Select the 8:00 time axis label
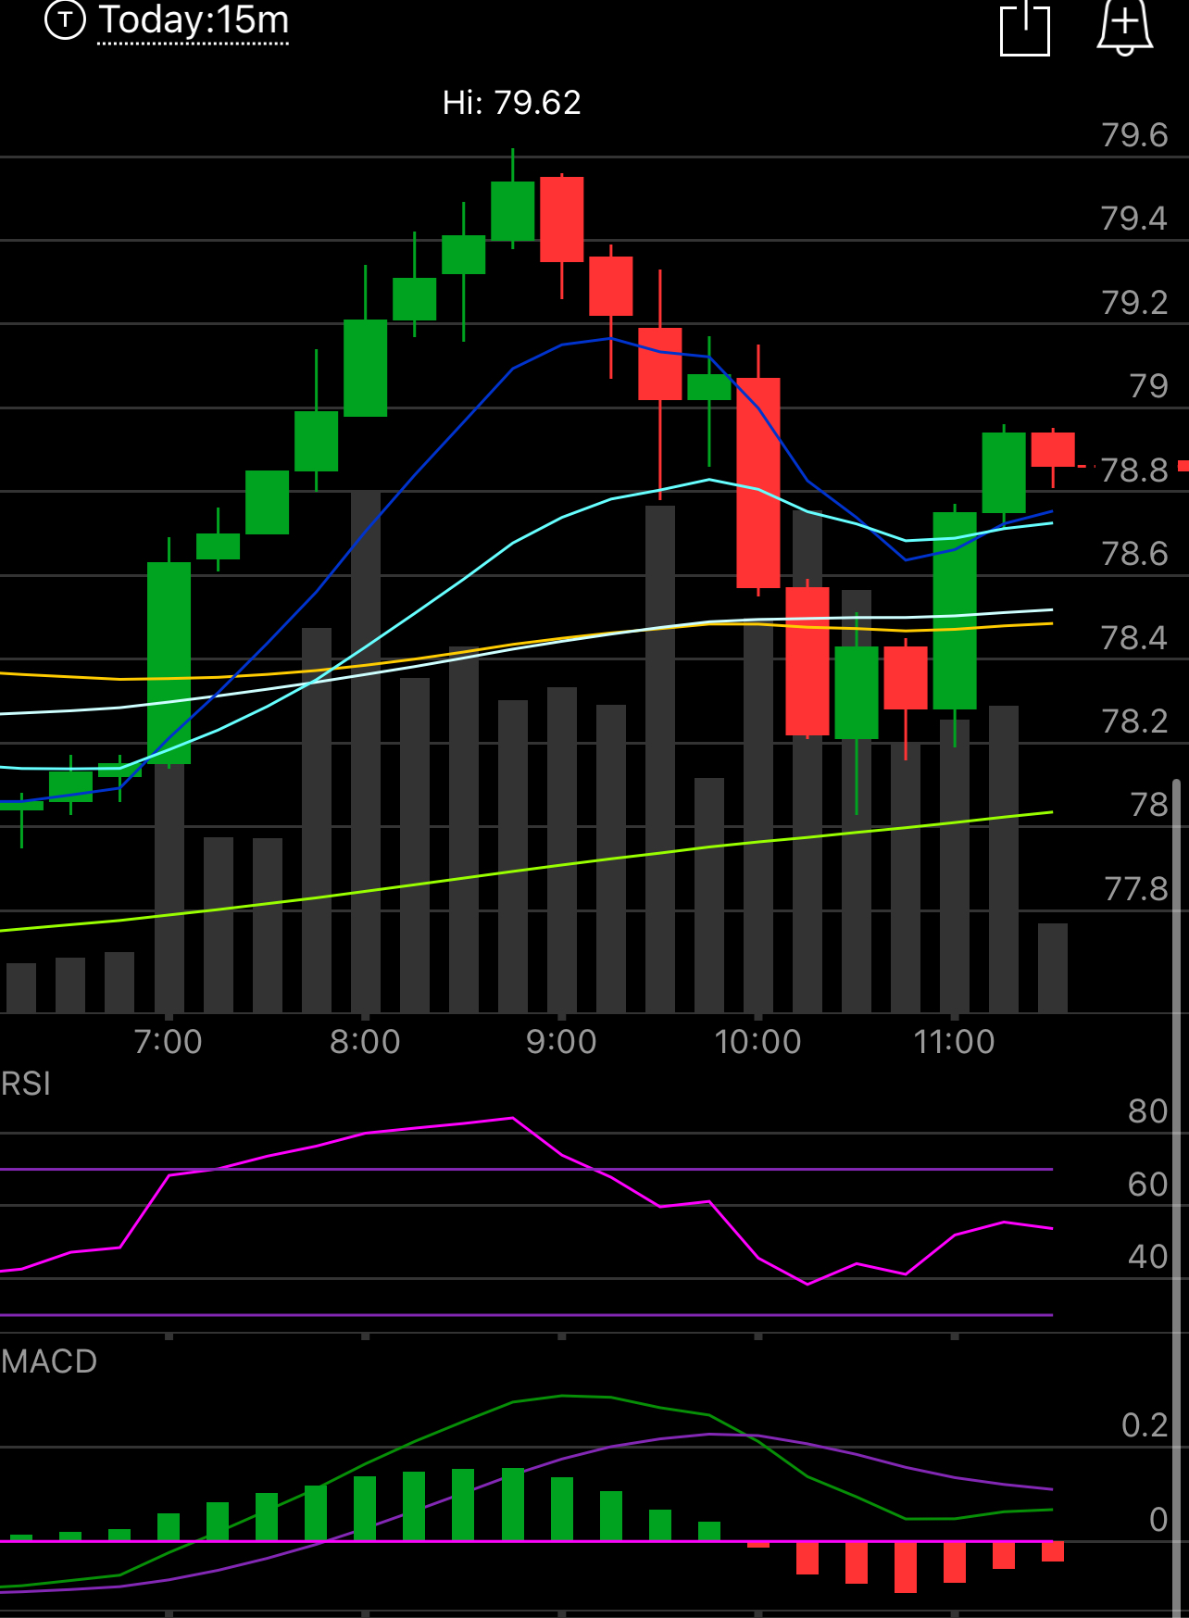This screenshot has height=1618, width=1189. (x=365, y=1042)
